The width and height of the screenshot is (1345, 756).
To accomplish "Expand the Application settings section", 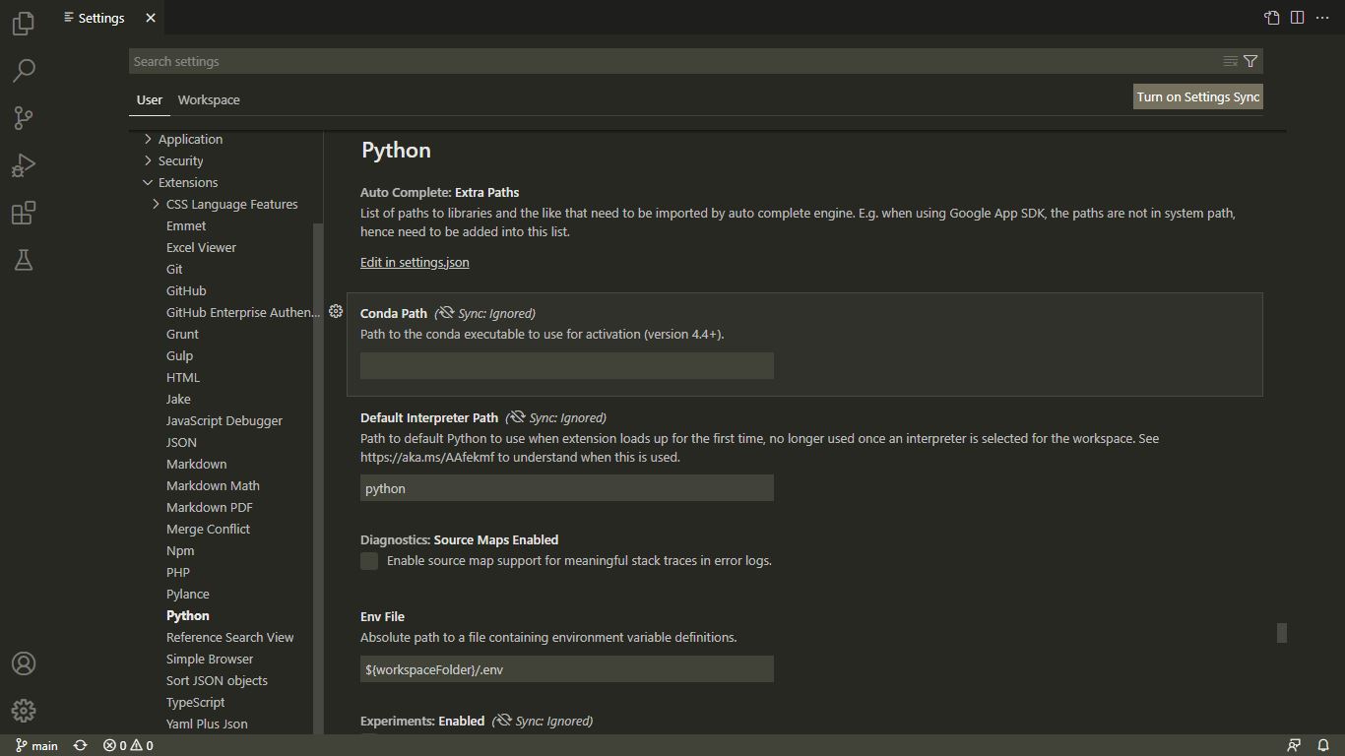I will point(189,139).
